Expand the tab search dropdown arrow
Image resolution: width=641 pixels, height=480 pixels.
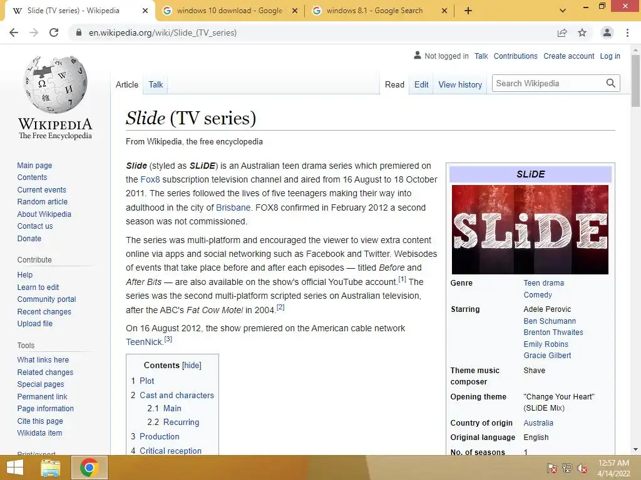pyautogui.click(x=563, y=11)
